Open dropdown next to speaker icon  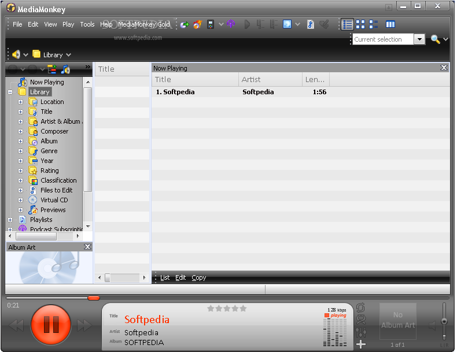click(25, 54)
